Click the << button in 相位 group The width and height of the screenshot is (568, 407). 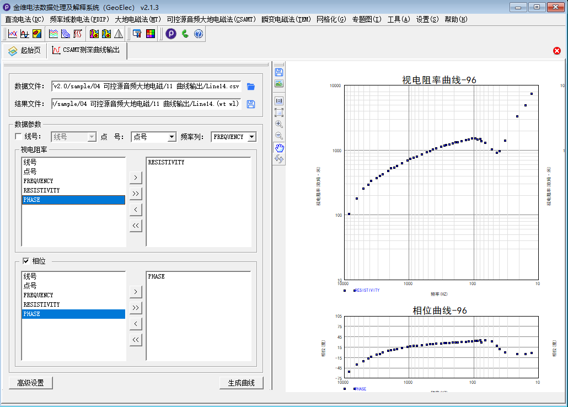coord(136,340)
